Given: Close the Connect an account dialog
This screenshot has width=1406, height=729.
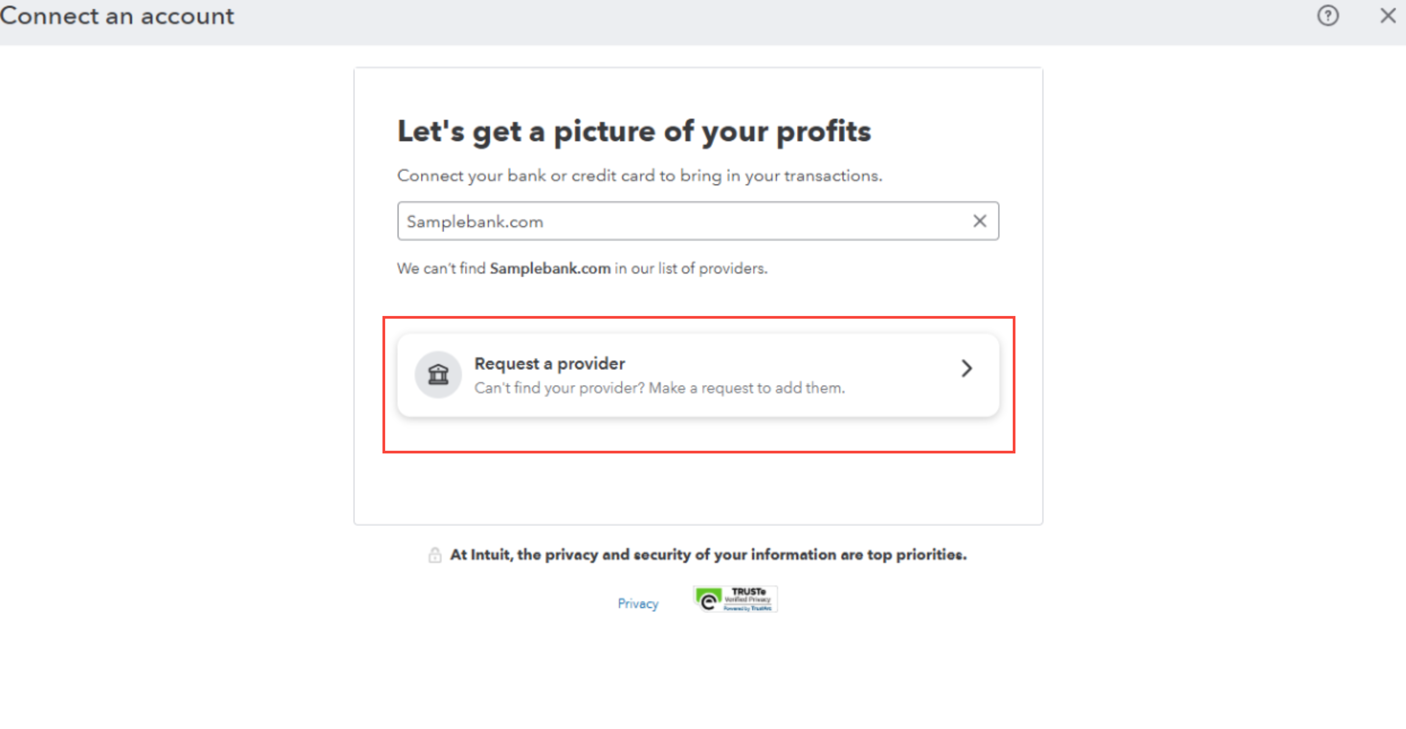Looking at the screenshot, I should tap(1387, 16).
